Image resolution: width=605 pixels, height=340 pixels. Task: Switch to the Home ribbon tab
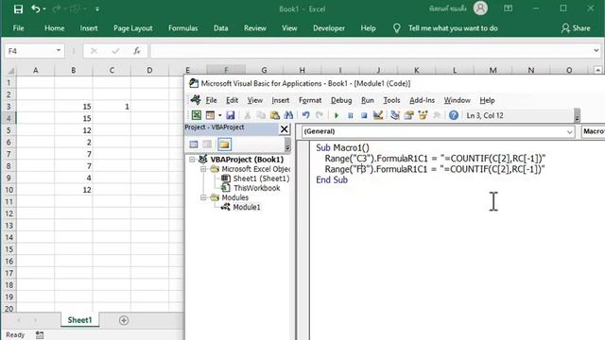click(x=55, y=28)
